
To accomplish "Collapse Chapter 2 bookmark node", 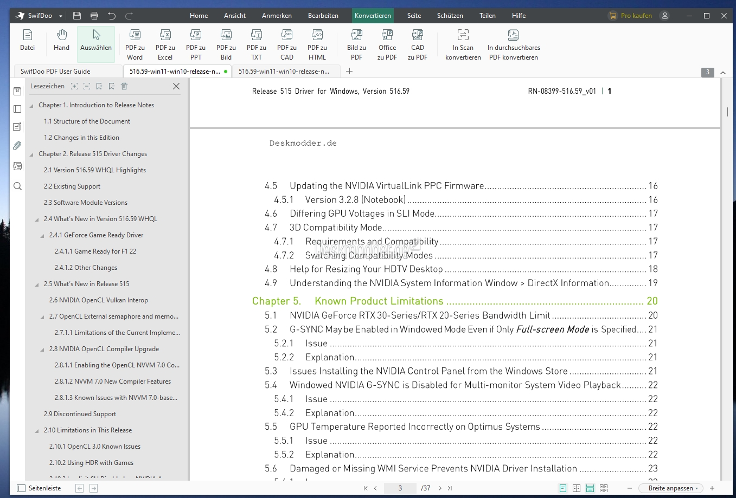I will [31, 154].
